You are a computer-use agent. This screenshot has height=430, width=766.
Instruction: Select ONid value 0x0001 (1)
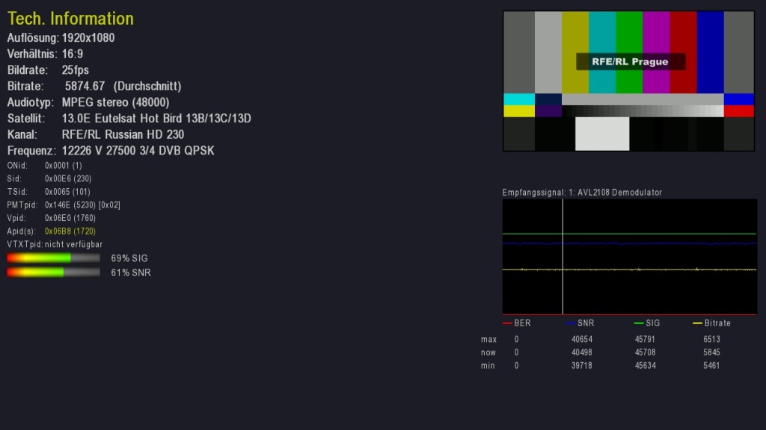tap(64, 165)
